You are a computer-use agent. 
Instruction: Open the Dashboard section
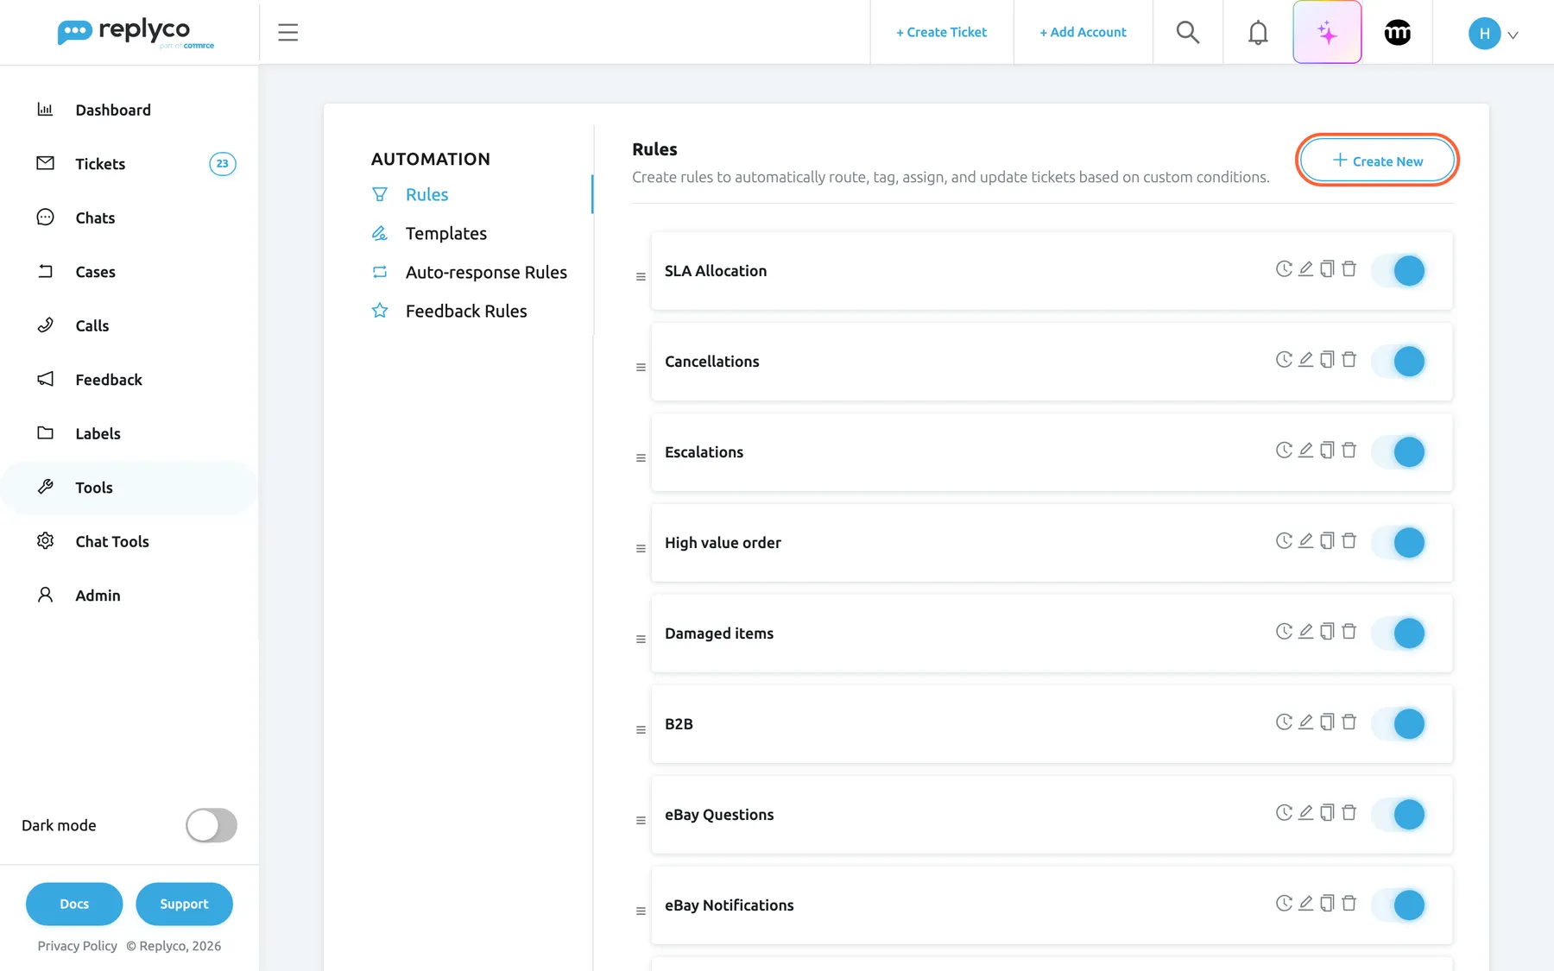pos(113,110)
